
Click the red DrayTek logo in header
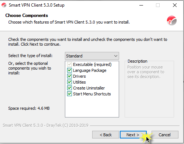coord(172,21)
